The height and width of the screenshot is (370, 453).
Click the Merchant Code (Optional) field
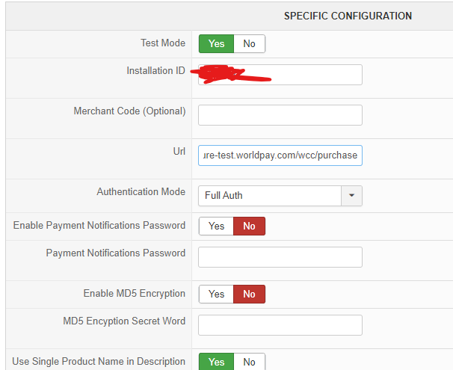point(280,115)
